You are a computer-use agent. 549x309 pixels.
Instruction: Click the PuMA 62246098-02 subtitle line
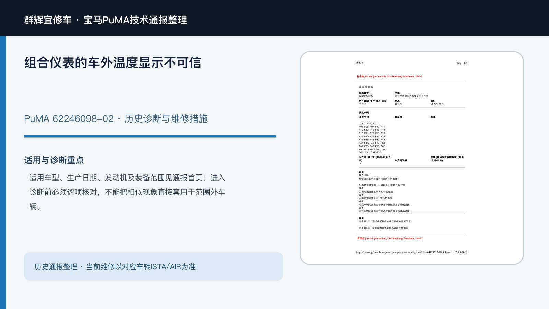[116, 119]
